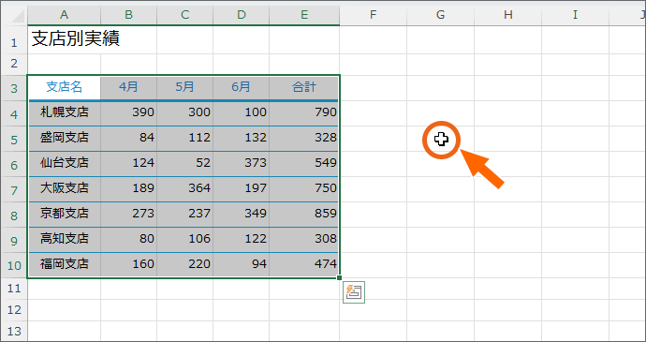The width and height of the screenshot is (646, 342).
Task: Select the 札幌支店 cell
Action: point(64,113)
